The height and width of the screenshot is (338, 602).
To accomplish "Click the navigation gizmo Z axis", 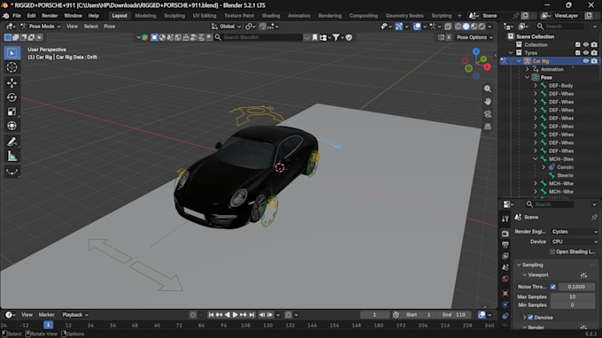I will 476,51.
